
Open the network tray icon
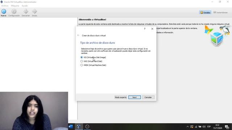[196, 127]
